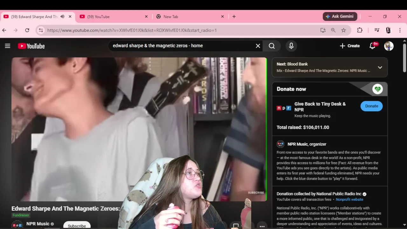This screenshot has height=229, width=407.
Task: Click the address bar URL
Action: tap(132, 30)
